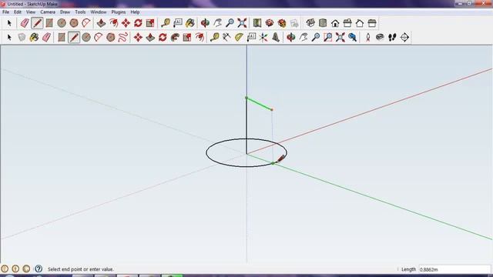493x277 pixels.
Task: Go to Previous camera view
Action: tap(353, 38)
